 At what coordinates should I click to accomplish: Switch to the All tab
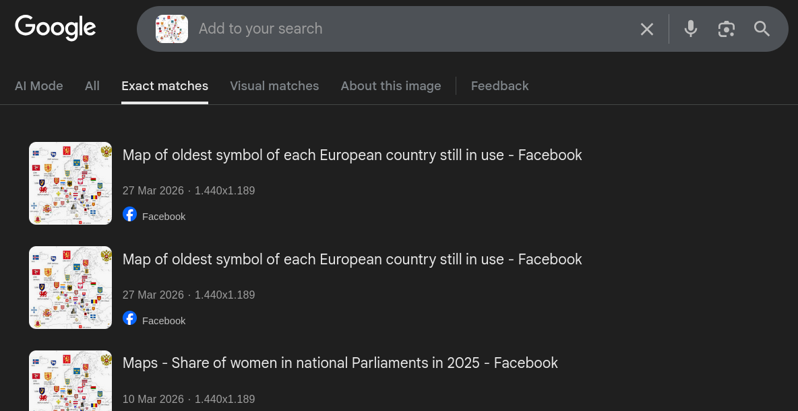tap(92, 86)
